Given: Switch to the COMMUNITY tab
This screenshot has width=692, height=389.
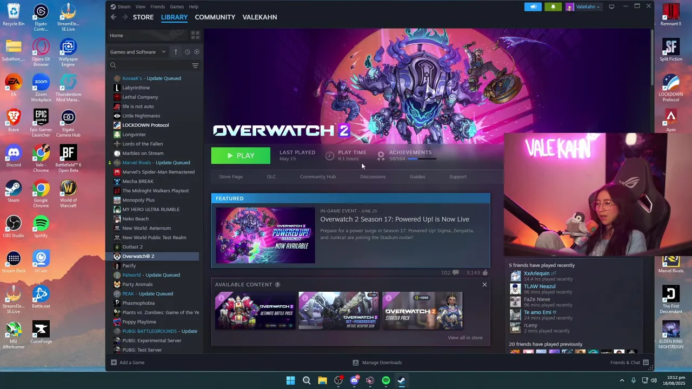Looking at the screenshot, I should 215,17.
